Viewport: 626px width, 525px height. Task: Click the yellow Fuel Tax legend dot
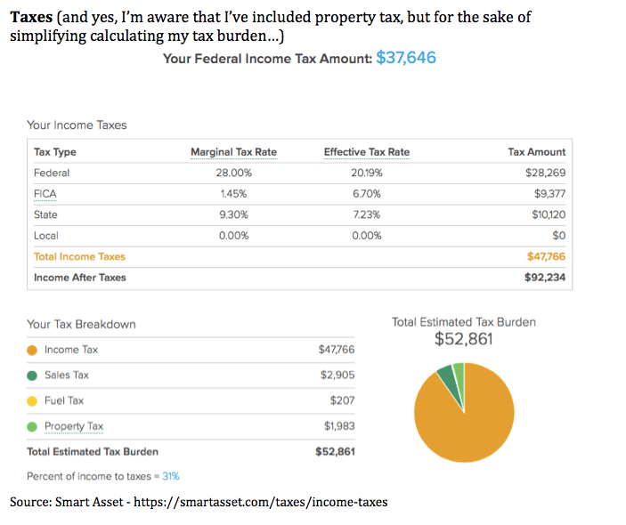(32, 401)
